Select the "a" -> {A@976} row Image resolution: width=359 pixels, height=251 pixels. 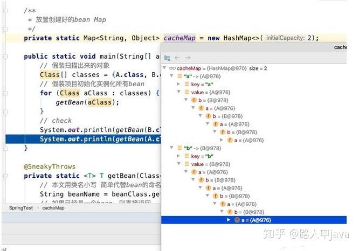click(254, 76)
